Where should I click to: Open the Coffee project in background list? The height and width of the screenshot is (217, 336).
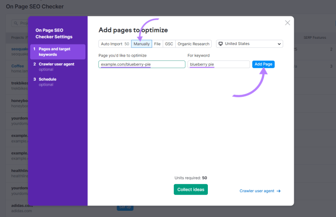pyautogui.click(x=18, y=66)
